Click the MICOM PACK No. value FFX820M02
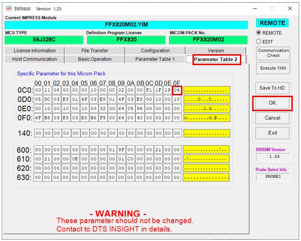Screen dimensions: 301x241 [x=208, y=40]
